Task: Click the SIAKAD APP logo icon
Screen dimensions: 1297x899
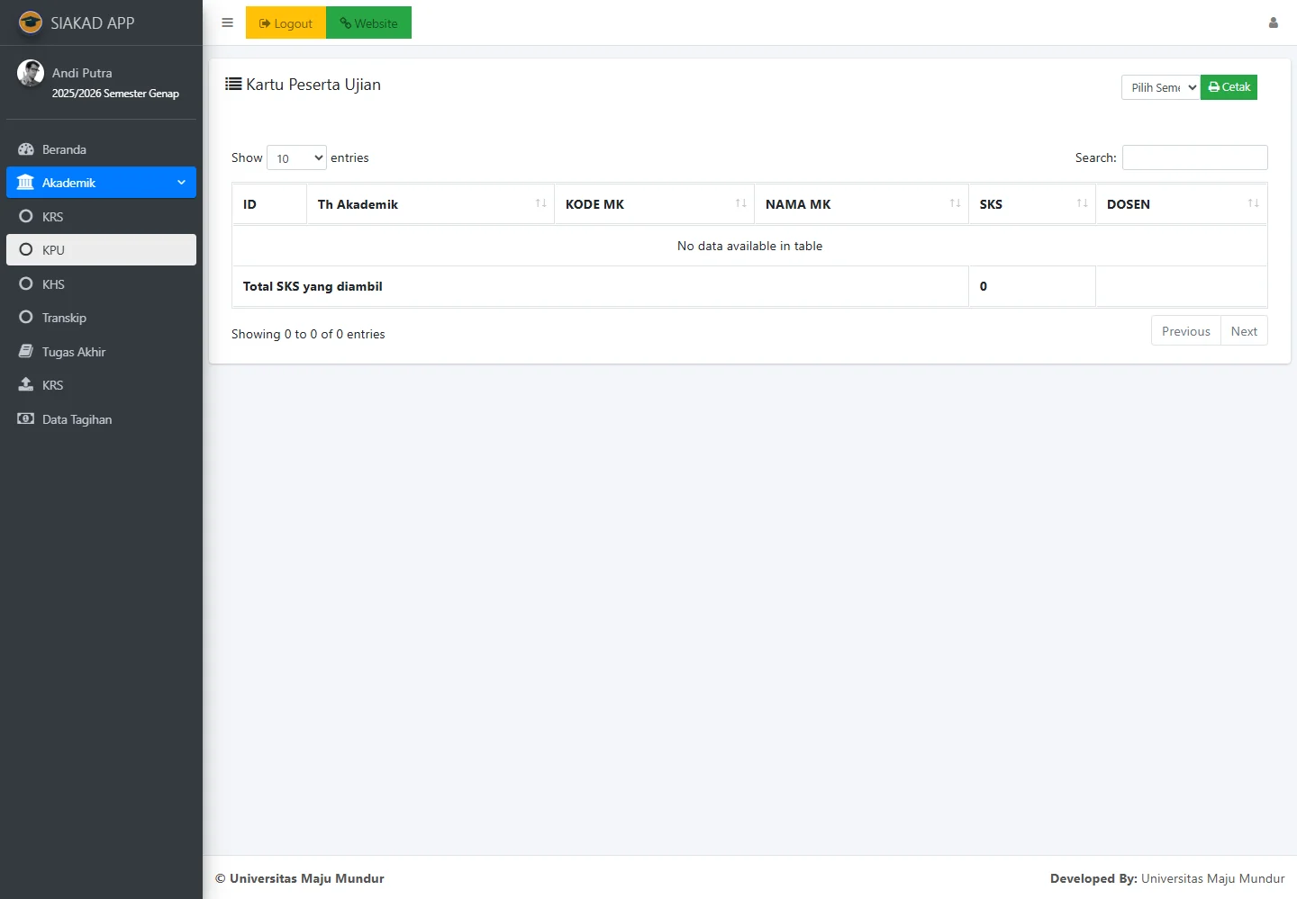Action: pyautogui.click(x=31, y=22)
